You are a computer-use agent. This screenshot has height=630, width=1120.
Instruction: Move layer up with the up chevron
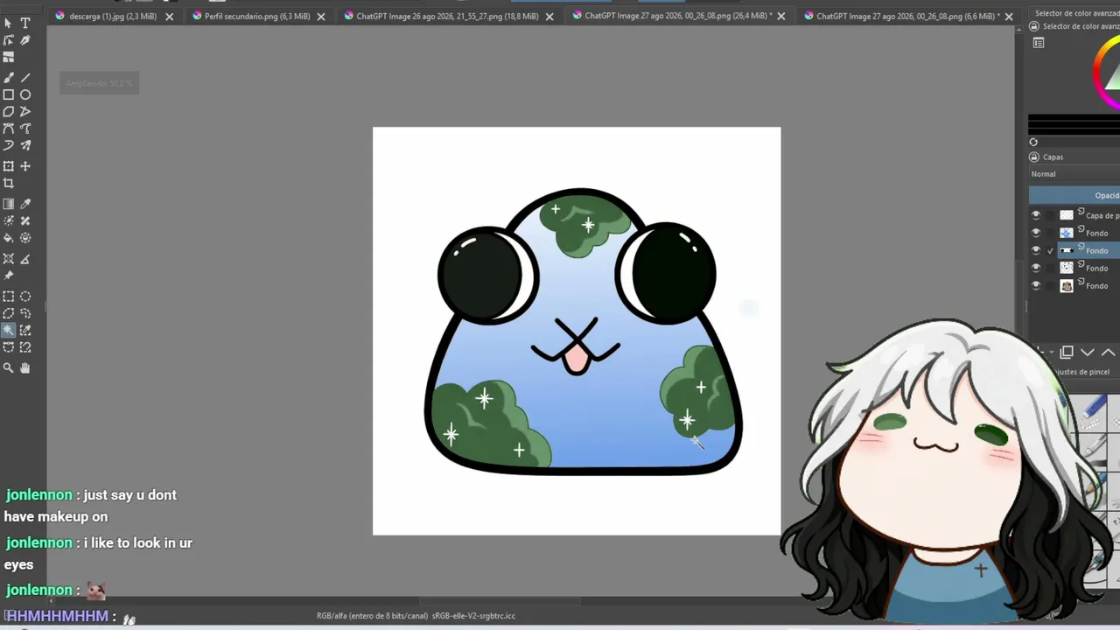pyautogui.click(x=1108, y=352)
